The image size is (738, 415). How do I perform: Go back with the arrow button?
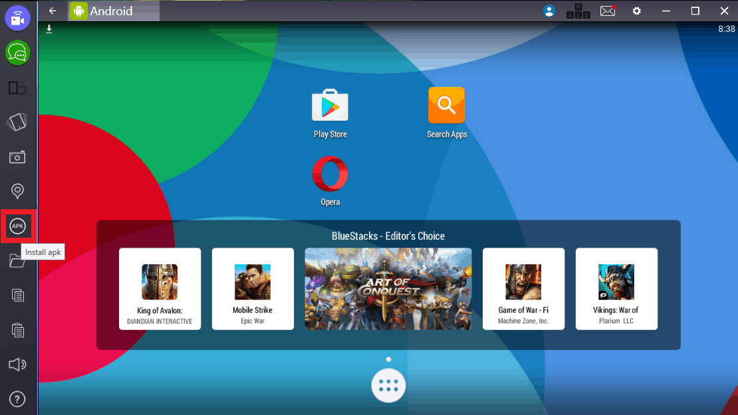(x=53, y=11)
